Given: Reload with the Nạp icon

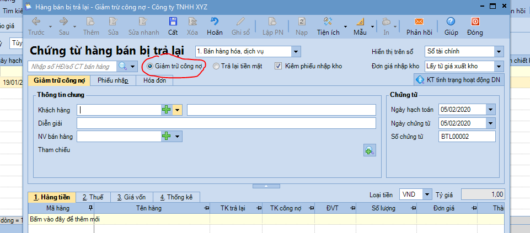Looking at the screenshot, I should (x=301, y=21).
